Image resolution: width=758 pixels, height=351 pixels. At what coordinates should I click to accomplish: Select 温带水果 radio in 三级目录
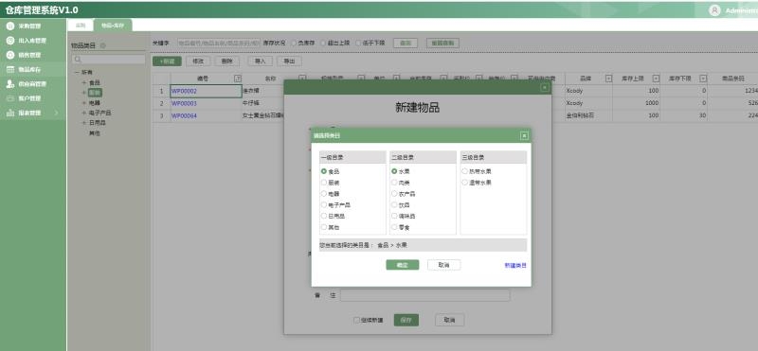click(465, 183)
